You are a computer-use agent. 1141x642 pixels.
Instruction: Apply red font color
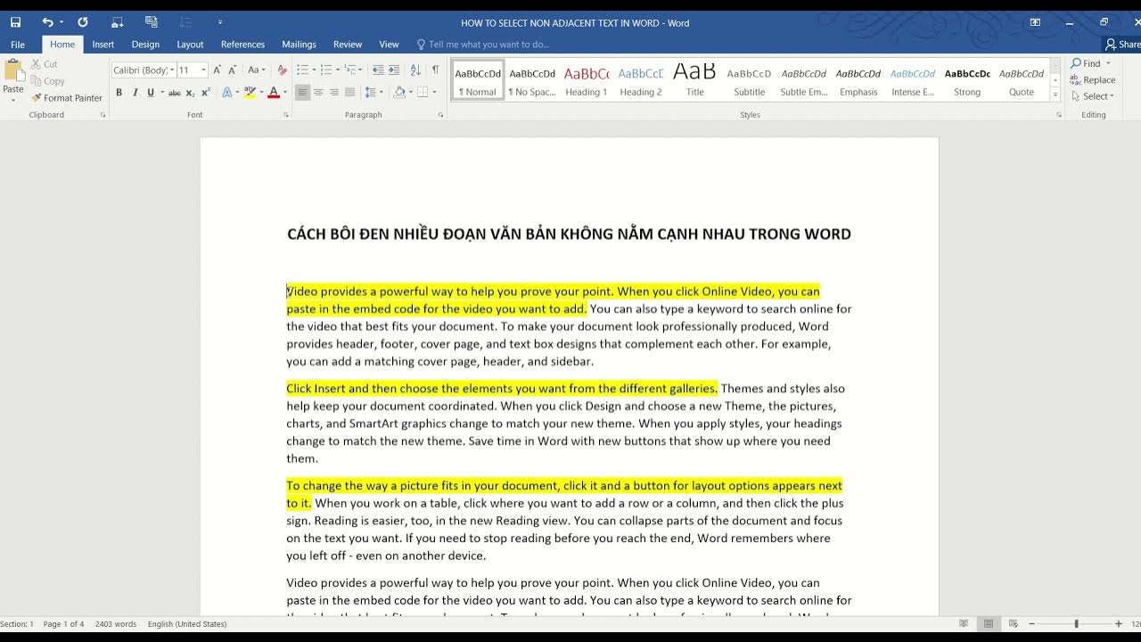coord(274,93)
